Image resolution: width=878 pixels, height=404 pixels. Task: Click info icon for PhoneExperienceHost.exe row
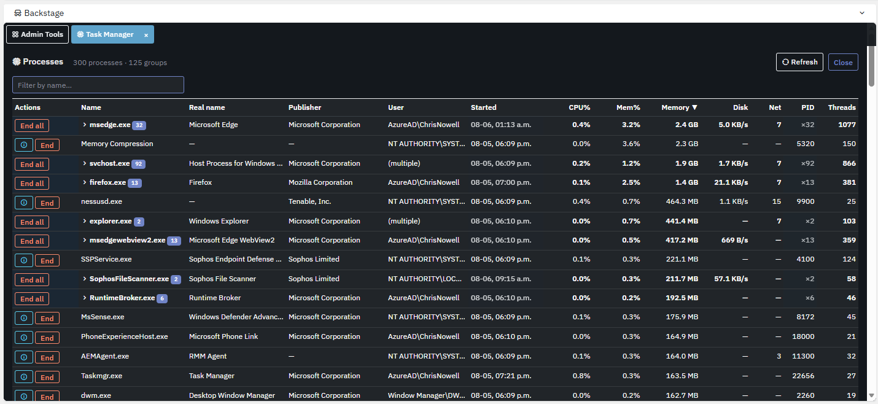tap(23, 338)
